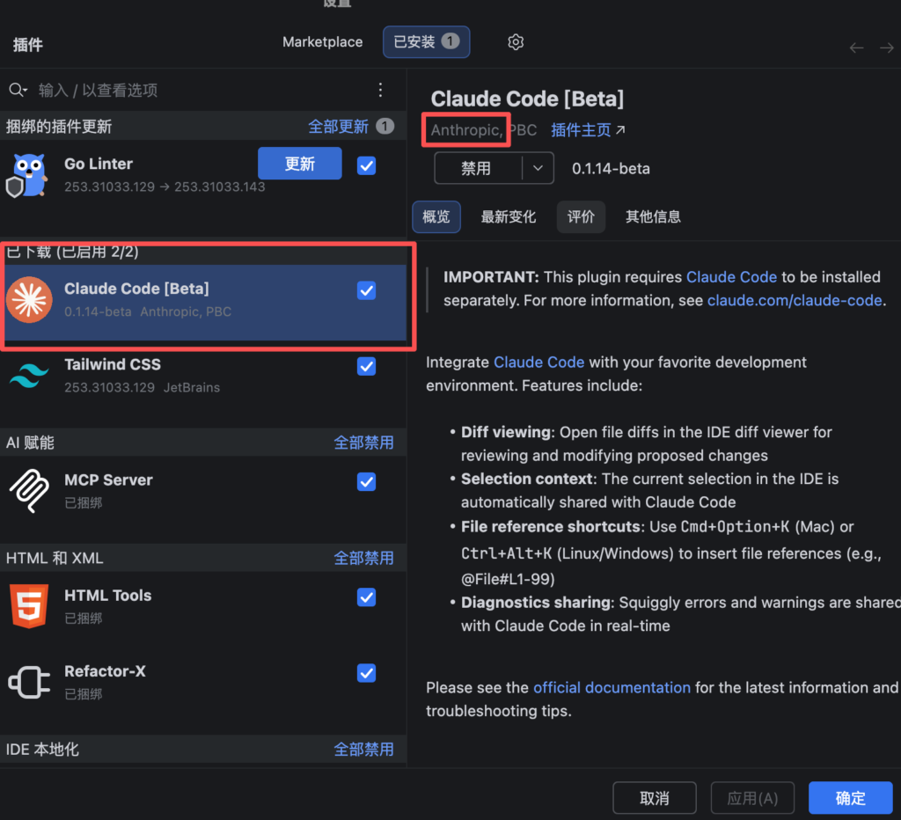The width and height of the screenshot is (901, 820).
Task: Toggle the MCP Server plugin checkbox
Action: click(367, 481)
